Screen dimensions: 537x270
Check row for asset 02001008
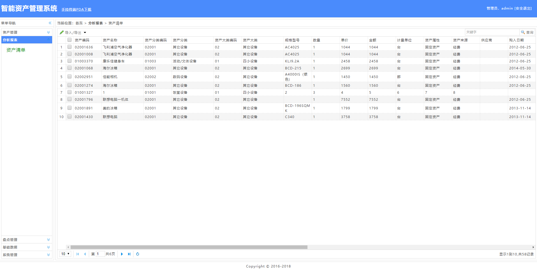click(x=70, y=54)
